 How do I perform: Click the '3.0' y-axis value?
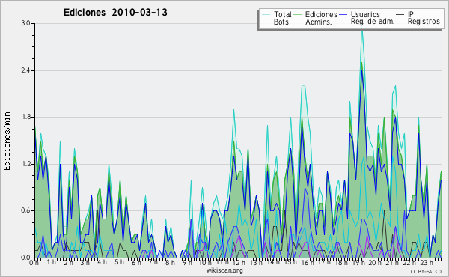pyautogui.click(x=25, y=23)
